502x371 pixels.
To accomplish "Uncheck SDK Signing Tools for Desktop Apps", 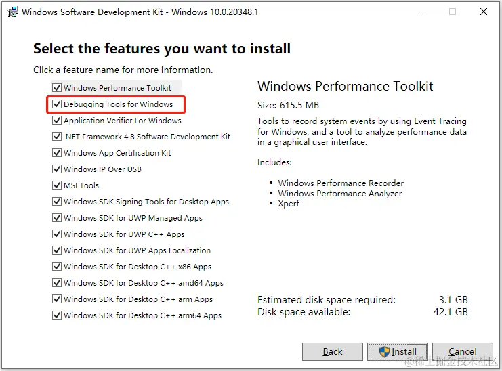I will [x=57, y=202].
